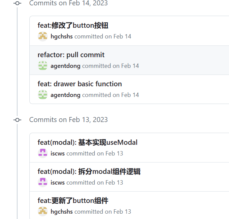Click the Feb 13, 2023 timeline commit marker
This screenshot has width=229, height=219.
pyautogui.click(x=17, y=120)
